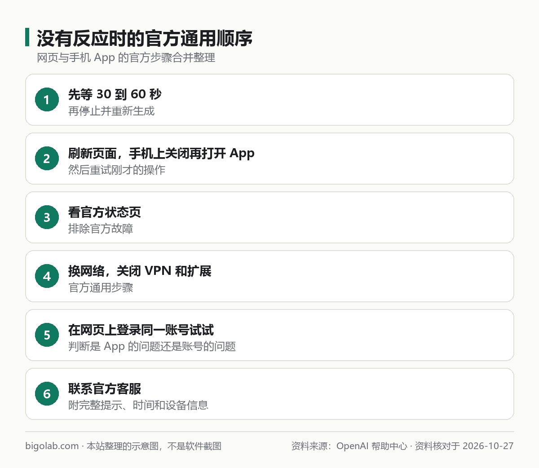
Task: Select subtitle '排除官方故障'
Action: pyautogui.click(x=101, y=229)
